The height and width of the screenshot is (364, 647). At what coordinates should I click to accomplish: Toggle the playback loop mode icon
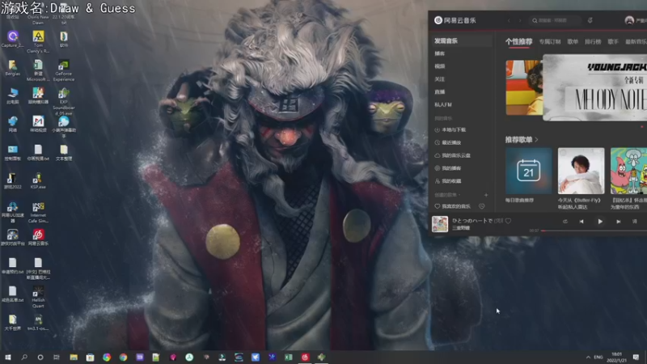click(565, 222)
